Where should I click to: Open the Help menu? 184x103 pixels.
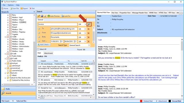18,5
